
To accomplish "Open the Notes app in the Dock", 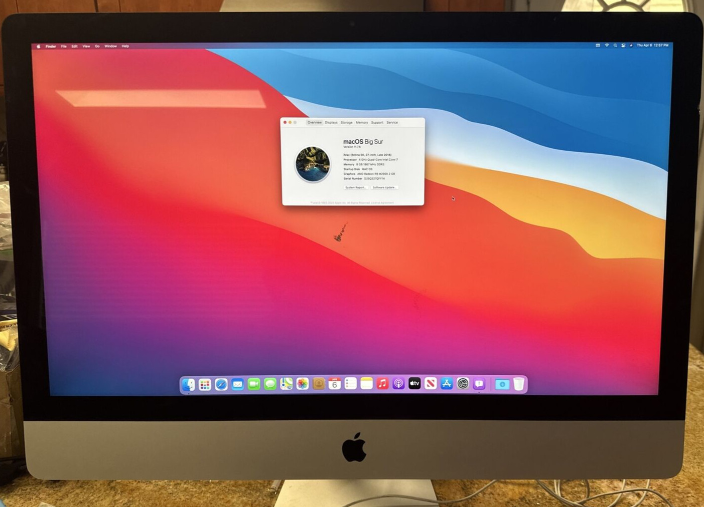I will 366,384.
